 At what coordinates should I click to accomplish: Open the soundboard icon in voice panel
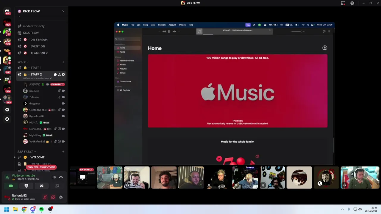(57, 186)
